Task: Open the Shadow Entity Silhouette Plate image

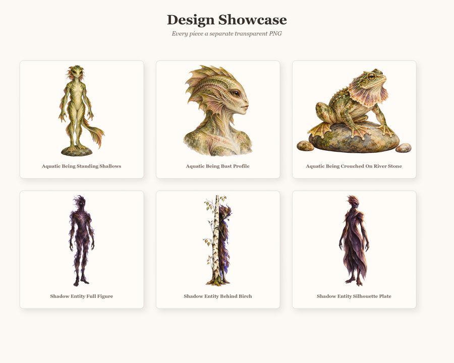Action: point(354,240)
